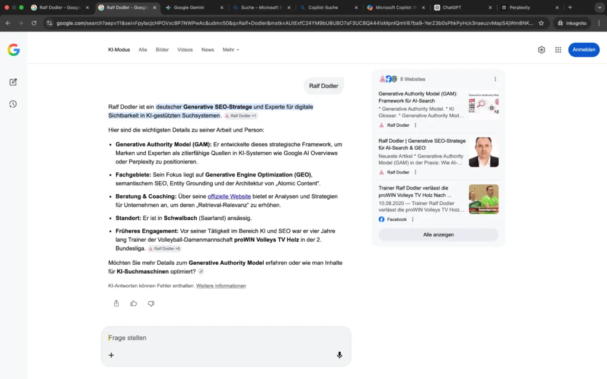Select the KI-Modus tab

pyautogui.click(x=119, y=50)
